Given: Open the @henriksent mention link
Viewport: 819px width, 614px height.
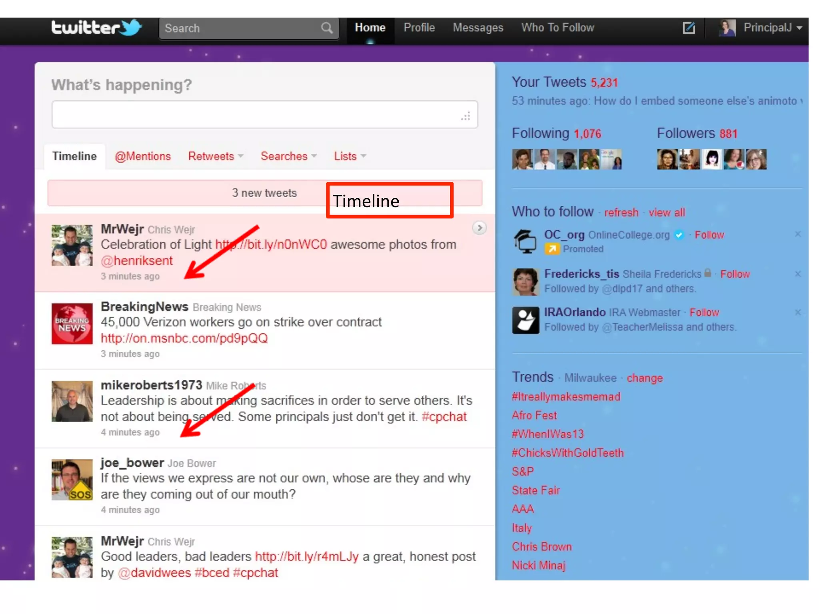Looking at the screenshot, I should [137, 261].
